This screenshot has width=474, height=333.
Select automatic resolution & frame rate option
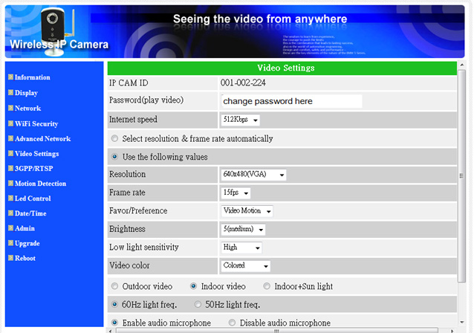click(x=114, y=138)
